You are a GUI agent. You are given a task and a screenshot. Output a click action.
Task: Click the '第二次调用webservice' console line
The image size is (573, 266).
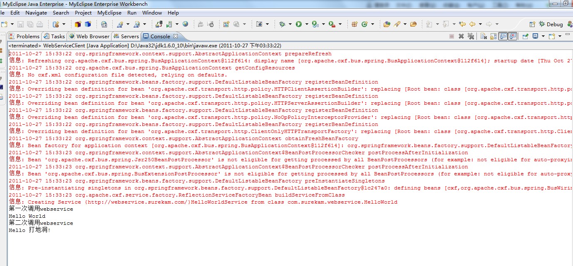[x=41, y=223]
